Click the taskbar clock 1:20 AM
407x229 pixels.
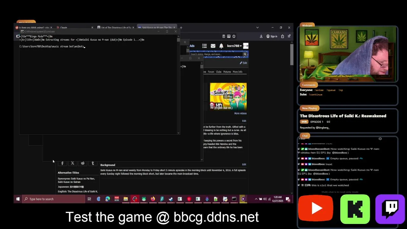[x=278, y=199]
